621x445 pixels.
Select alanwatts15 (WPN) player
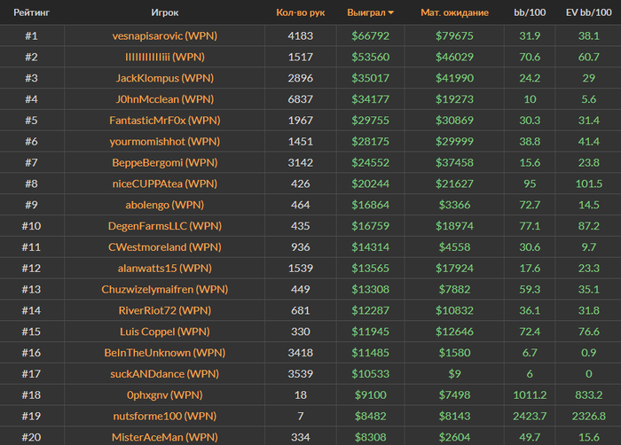coord(165,268)
